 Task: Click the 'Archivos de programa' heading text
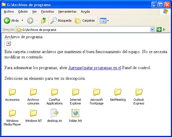click(x=23, y=37)
